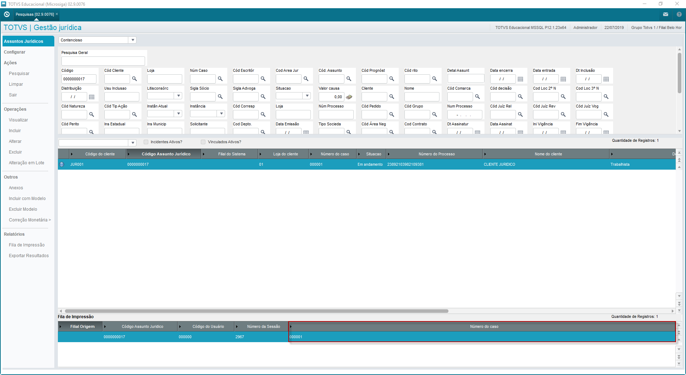Viewport: 686px width, 375px height.
Task: Click Sair in the Ações menu
Action: (13, 95)
